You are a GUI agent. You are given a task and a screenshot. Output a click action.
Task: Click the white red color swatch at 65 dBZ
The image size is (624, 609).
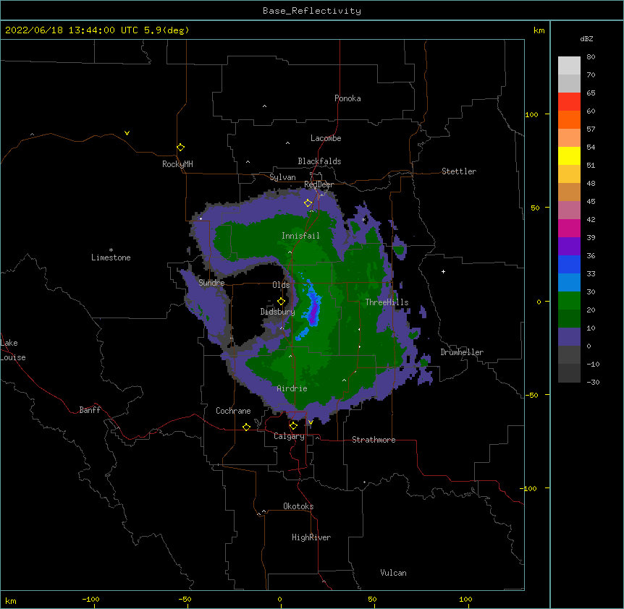click(569, 101)
